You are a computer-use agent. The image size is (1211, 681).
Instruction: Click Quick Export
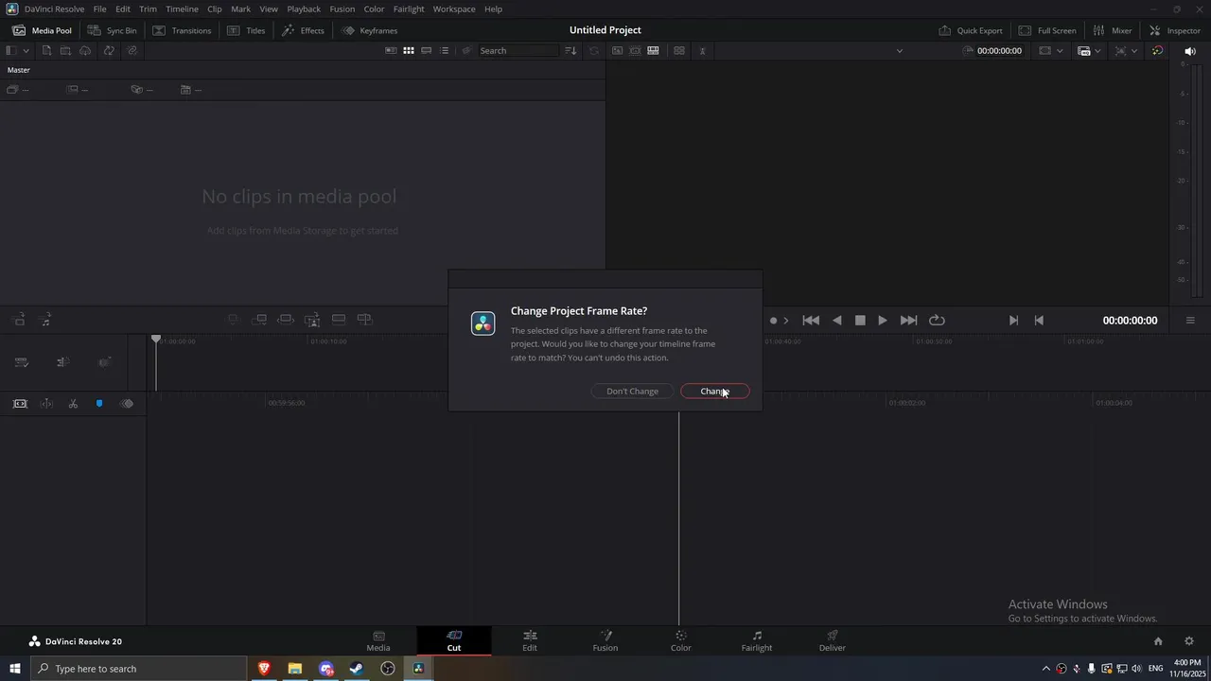click(x=971, y=30)
